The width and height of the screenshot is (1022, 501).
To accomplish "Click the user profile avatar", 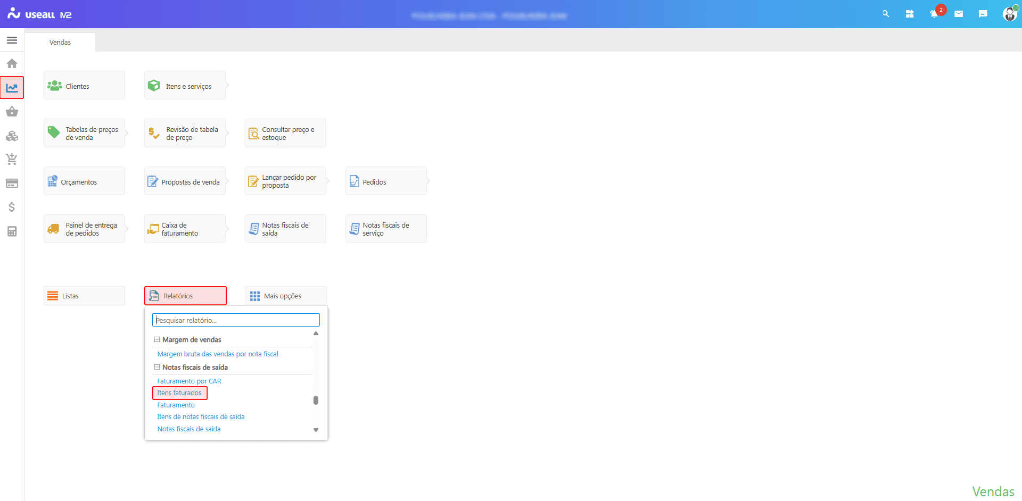I will point(1009,14).
